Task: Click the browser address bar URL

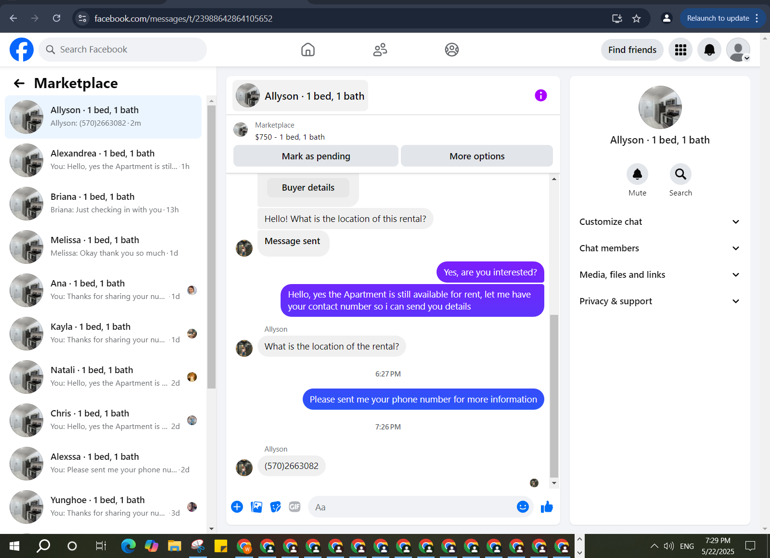Action: pos(183,18)
